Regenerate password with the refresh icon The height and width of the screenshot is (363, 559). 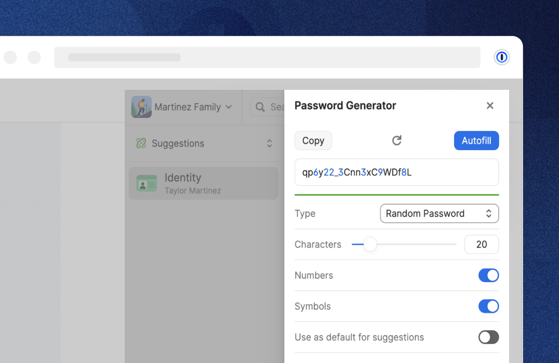point(397,141)
